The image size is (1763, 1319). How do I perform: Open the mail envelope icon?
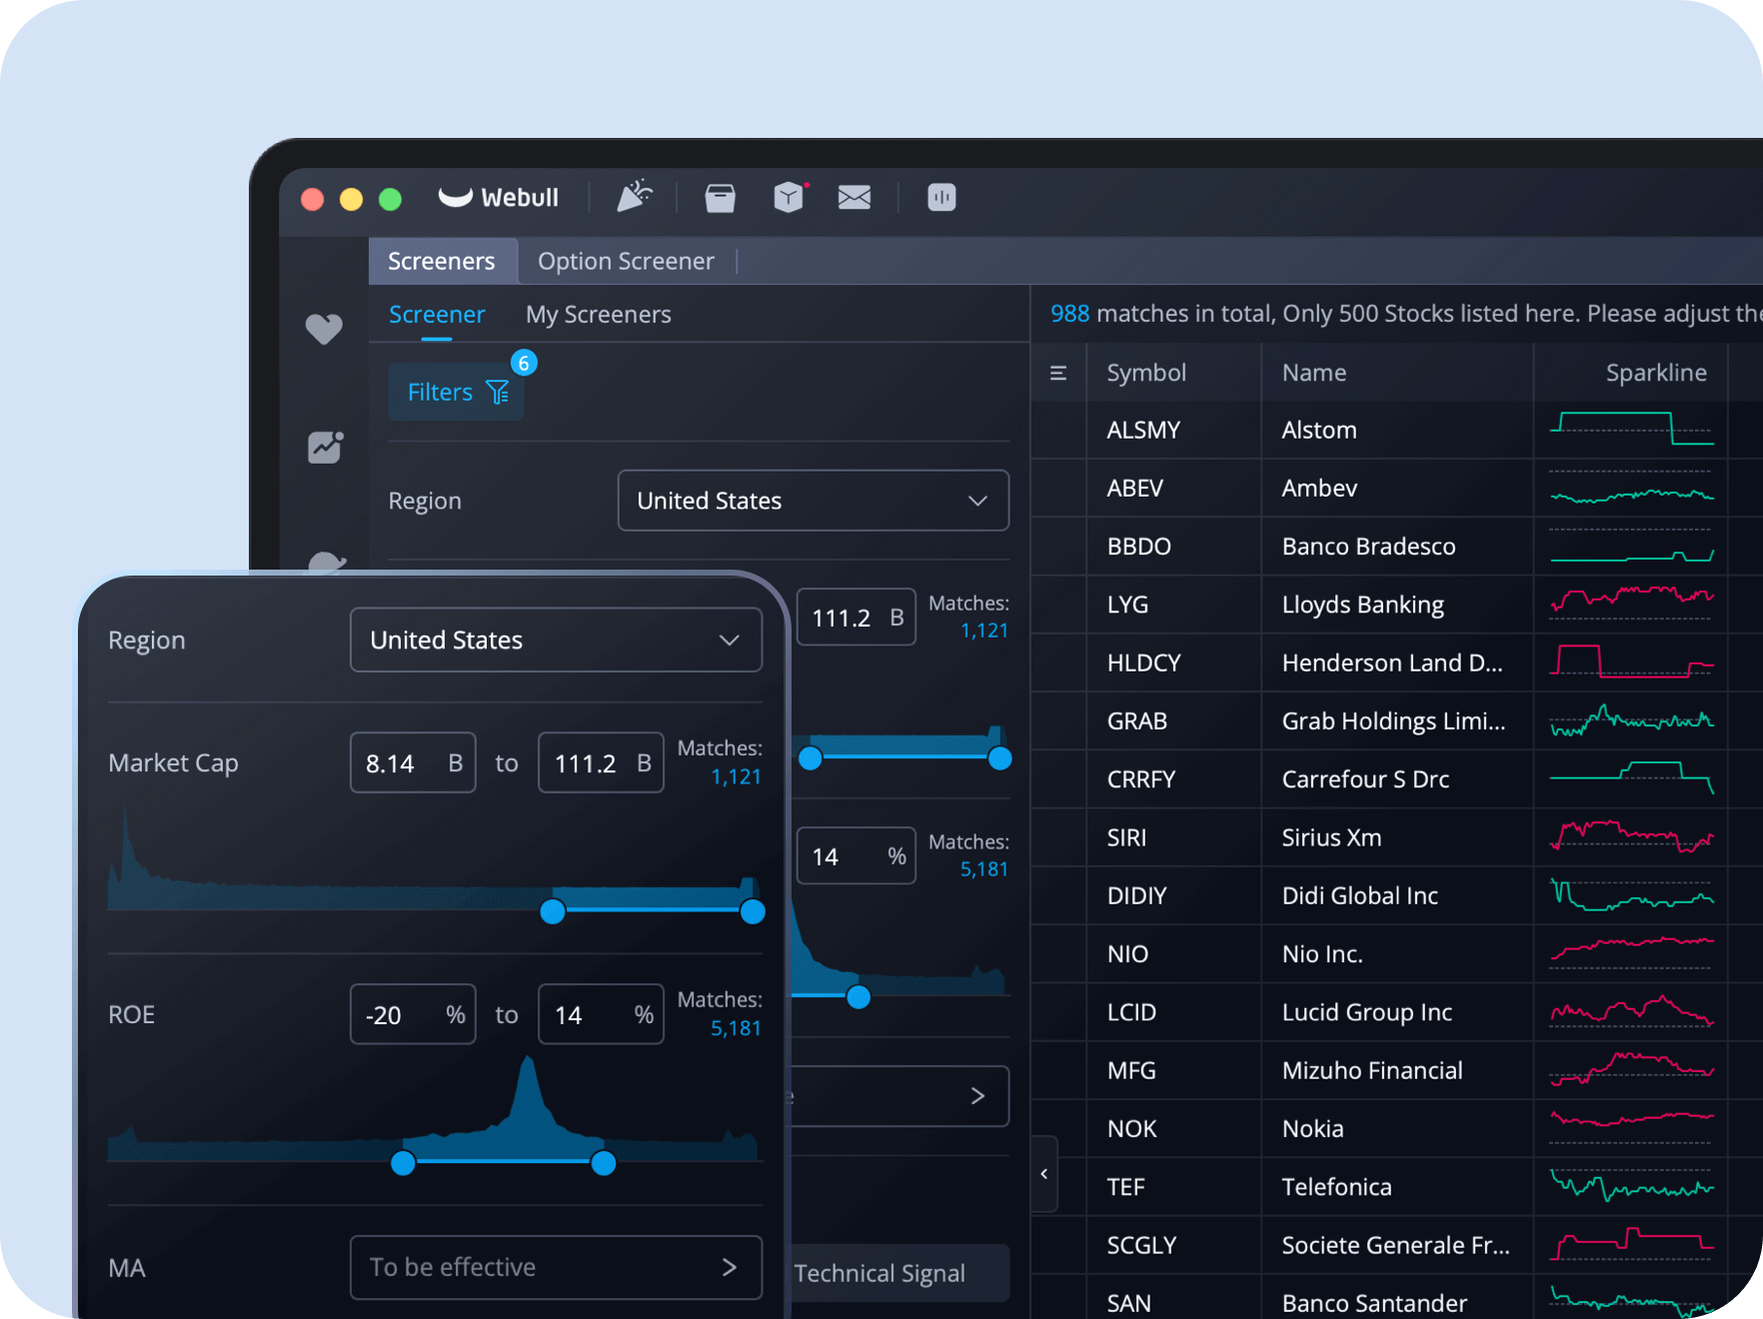855,197
